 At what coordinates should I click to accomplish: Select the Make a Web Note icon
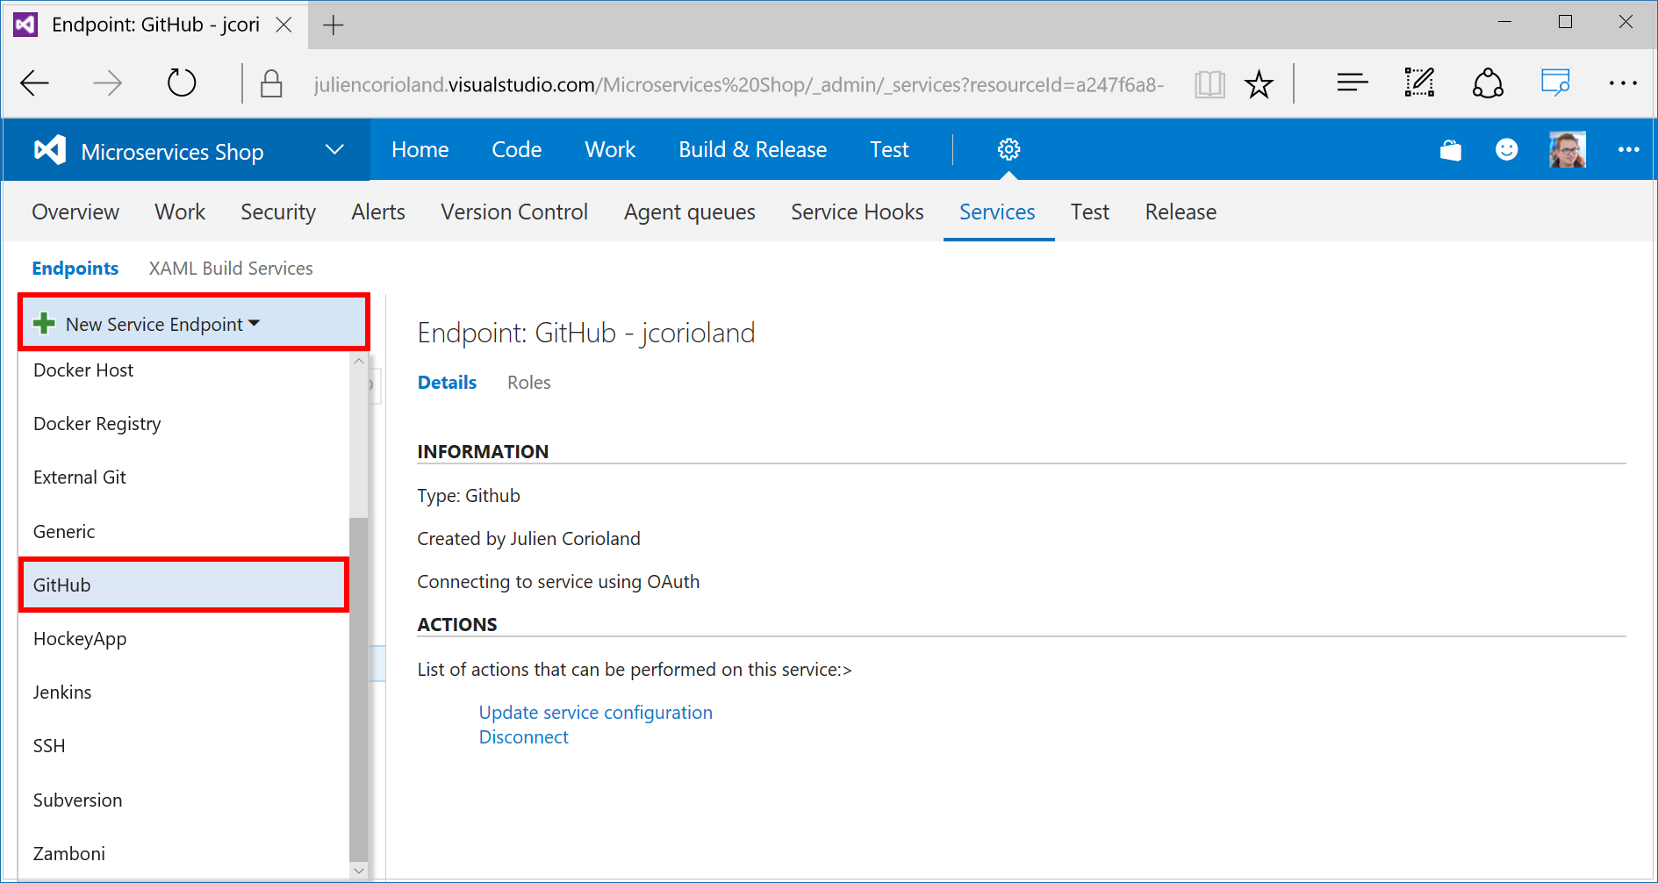(1418, 83)
